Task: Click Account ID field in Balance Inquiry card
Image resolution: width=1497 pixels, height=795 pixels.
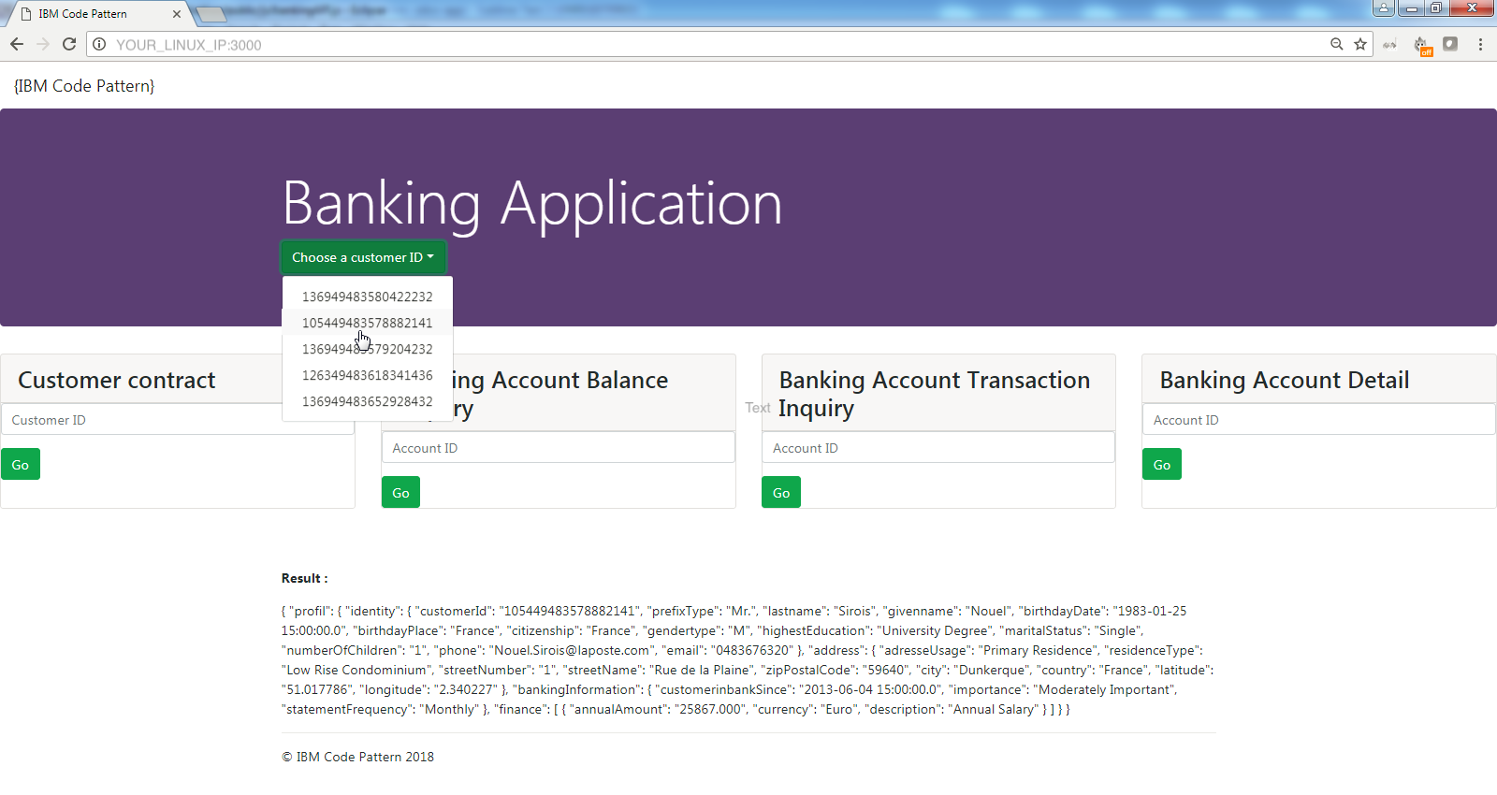Action: (x=559, y=448)
